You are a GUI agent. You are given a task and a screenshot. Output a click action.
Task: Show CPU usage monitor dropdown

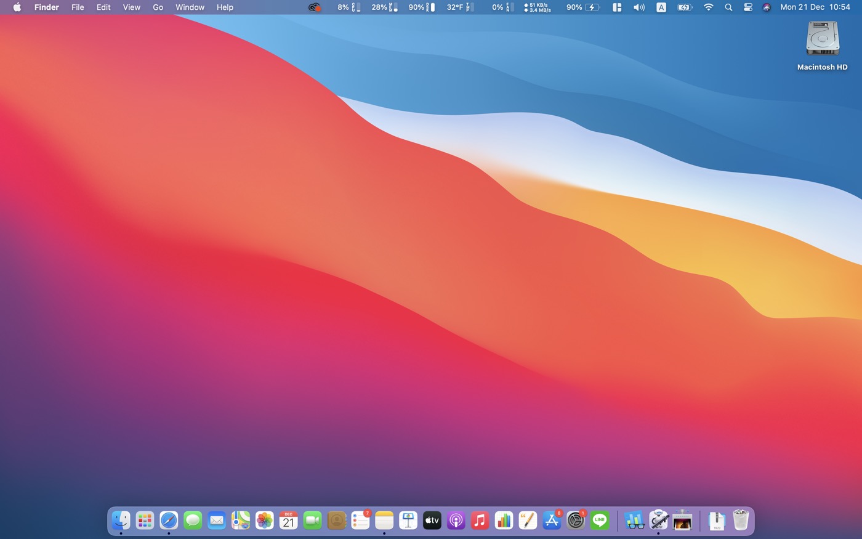pos(348,7)
